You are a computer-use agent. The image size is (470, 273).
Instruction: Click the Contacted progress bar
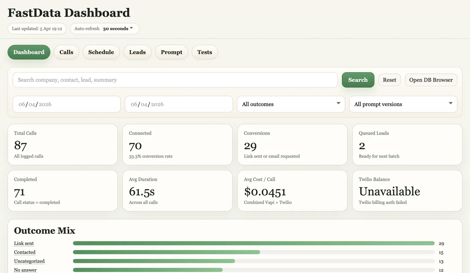[254, 252]
